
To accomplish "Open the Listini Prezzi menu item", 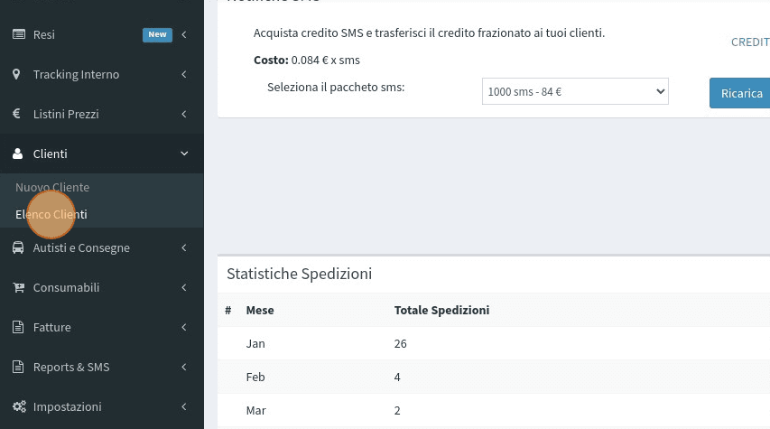I will tap(102, 114).
